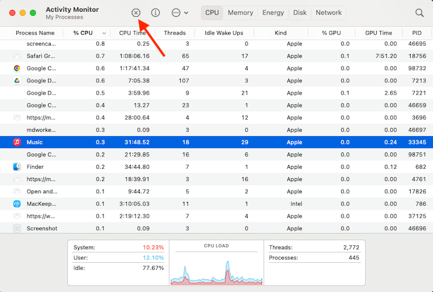The height and width of the screenshot is (292, 433).
Task: Click the System 10.23% value
Action: pos(153,248)
